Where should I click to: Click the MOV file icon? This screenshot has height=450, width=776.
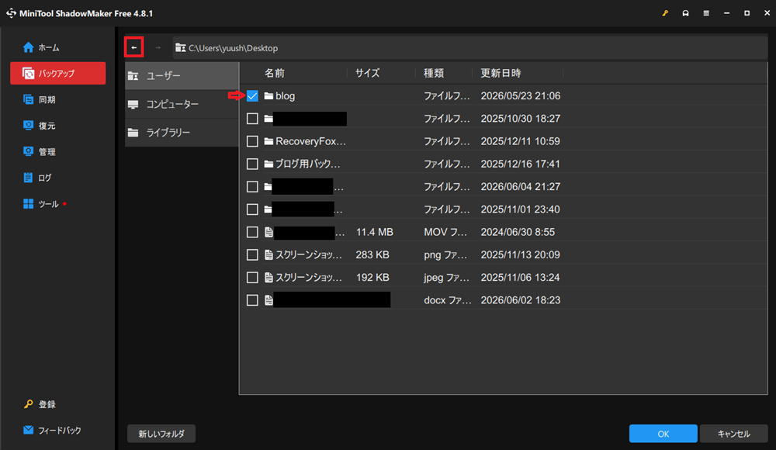pyautogui.click(x=268, y=232)
